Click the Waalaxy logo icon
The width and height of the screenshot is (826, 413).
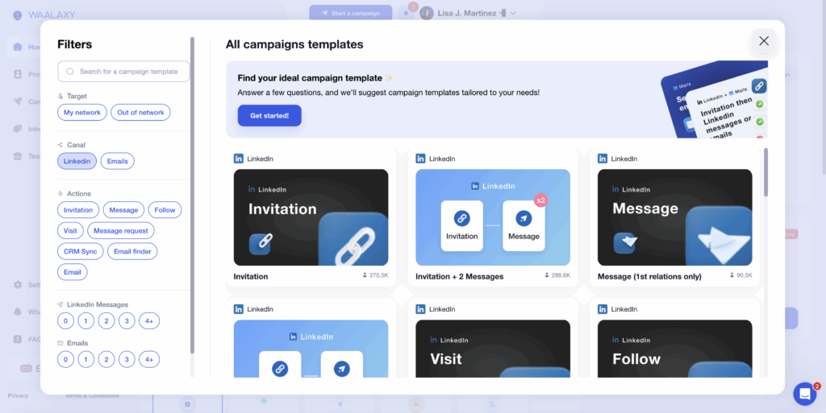click(18, 15)
